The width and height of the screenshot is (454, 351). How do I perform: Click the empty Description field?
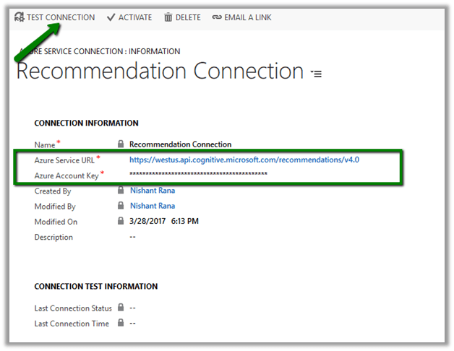pos(133,237)
